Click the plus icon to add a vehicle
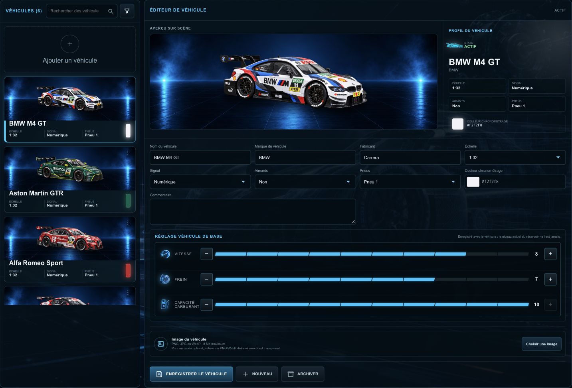This screenshot has height=388, width=572. [x=70, y=44]
